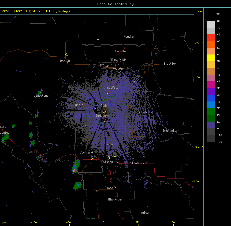Select the Vulcan label
This screenshot has height=226, width=231.
(146, 213)
